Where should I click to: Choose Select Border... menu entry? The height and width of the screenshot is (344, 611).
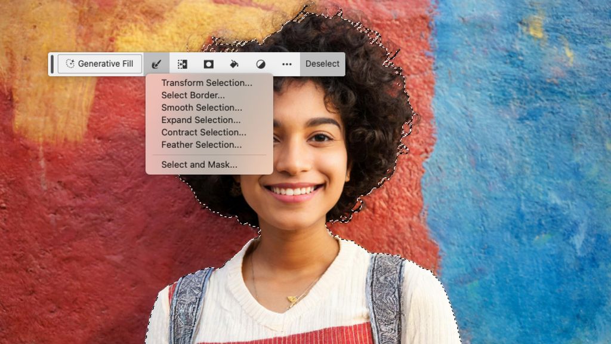[x=193, y=95]
